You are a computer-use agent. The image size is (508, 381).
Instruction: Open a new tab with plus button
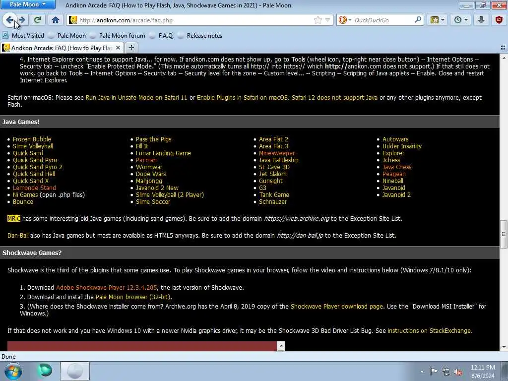[131, 48]
